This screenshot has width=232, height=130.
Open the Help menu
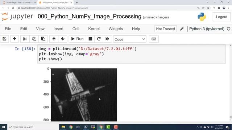point(136,29)
